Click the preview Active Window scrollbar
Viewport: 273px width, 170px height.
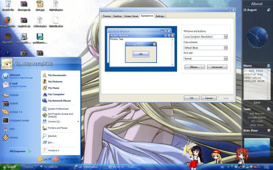tap(172, 52)
